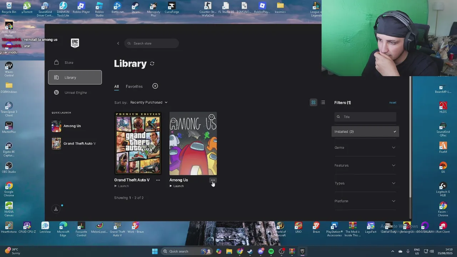
Task: Open LagoFast desktop shortcut
Action: [x=371, y=227]
